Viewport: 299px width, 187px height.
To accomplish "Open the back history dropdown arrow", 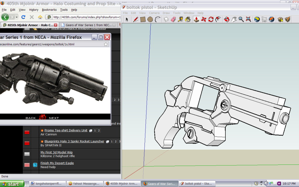I will [x=17, y=17].
